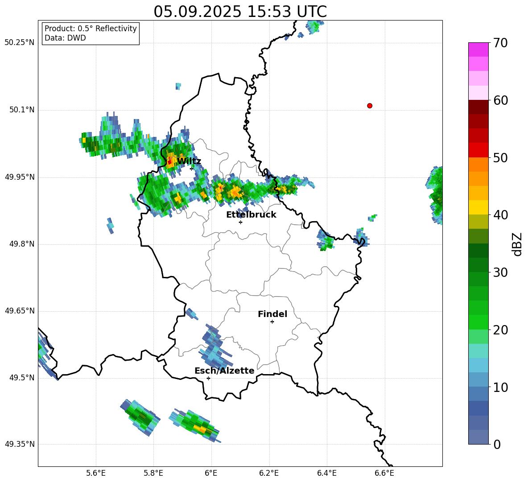Click the magenta top colorbar segment
The width and height of the screenshot is (528, 482).
coord(478,49)
